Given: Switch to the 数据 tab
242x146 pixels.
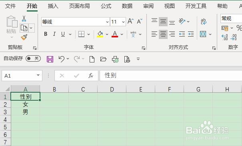Looking at the screenshot, I should coord(127,6).
